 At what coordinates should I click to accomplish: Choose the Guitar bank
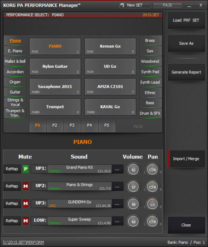[15, 92]
